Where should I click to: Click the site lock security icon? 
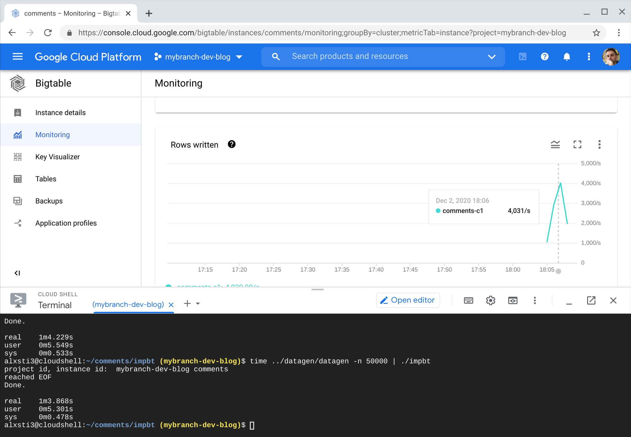(69, 33)
